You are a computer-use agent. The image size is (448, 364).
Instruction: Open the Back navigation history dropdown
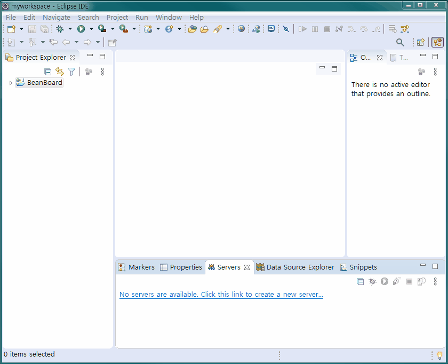tap(76, 42)
